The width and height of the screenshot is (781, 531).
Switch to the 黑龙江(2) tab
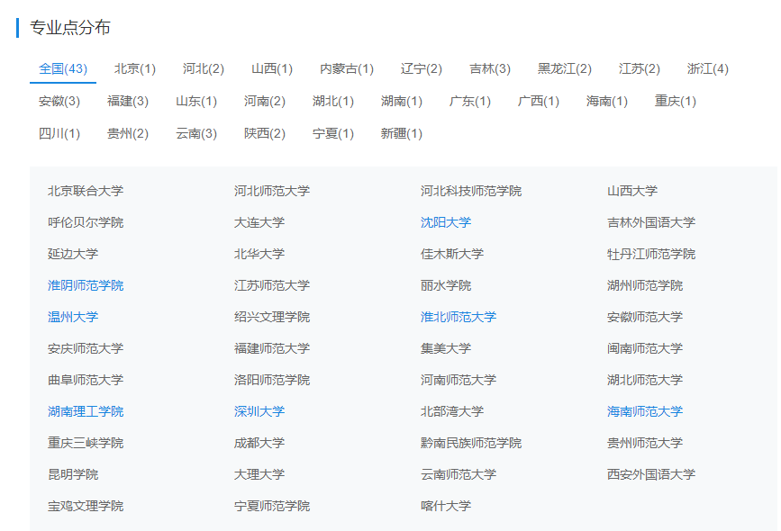(565, 68)
